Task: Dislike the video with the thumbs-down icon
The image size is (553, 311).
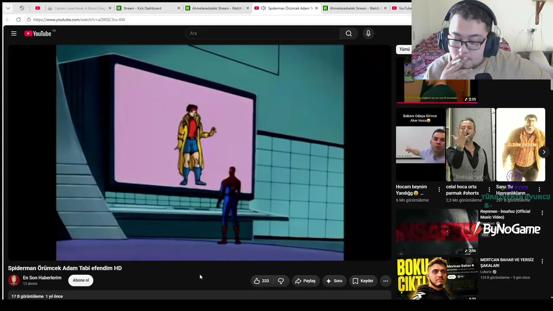Action: (281, 281)
